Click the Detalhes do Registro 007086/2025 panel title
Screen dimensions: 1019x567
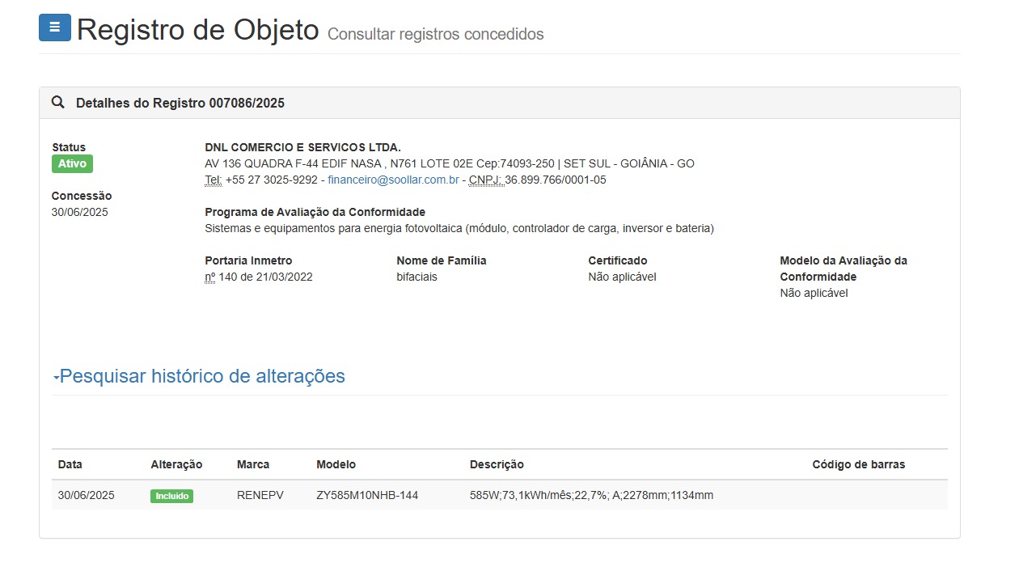click(180, 103)
